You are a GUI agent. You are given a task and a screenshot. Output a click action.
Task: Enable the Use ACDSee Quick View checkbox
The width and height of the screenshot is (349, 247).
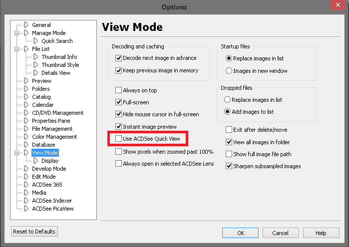pyautogui.click(x=119, y=139)
